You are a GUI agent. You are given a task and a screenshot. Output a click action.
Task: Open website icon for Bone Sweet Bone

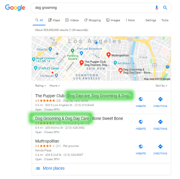tap(141, 122)
